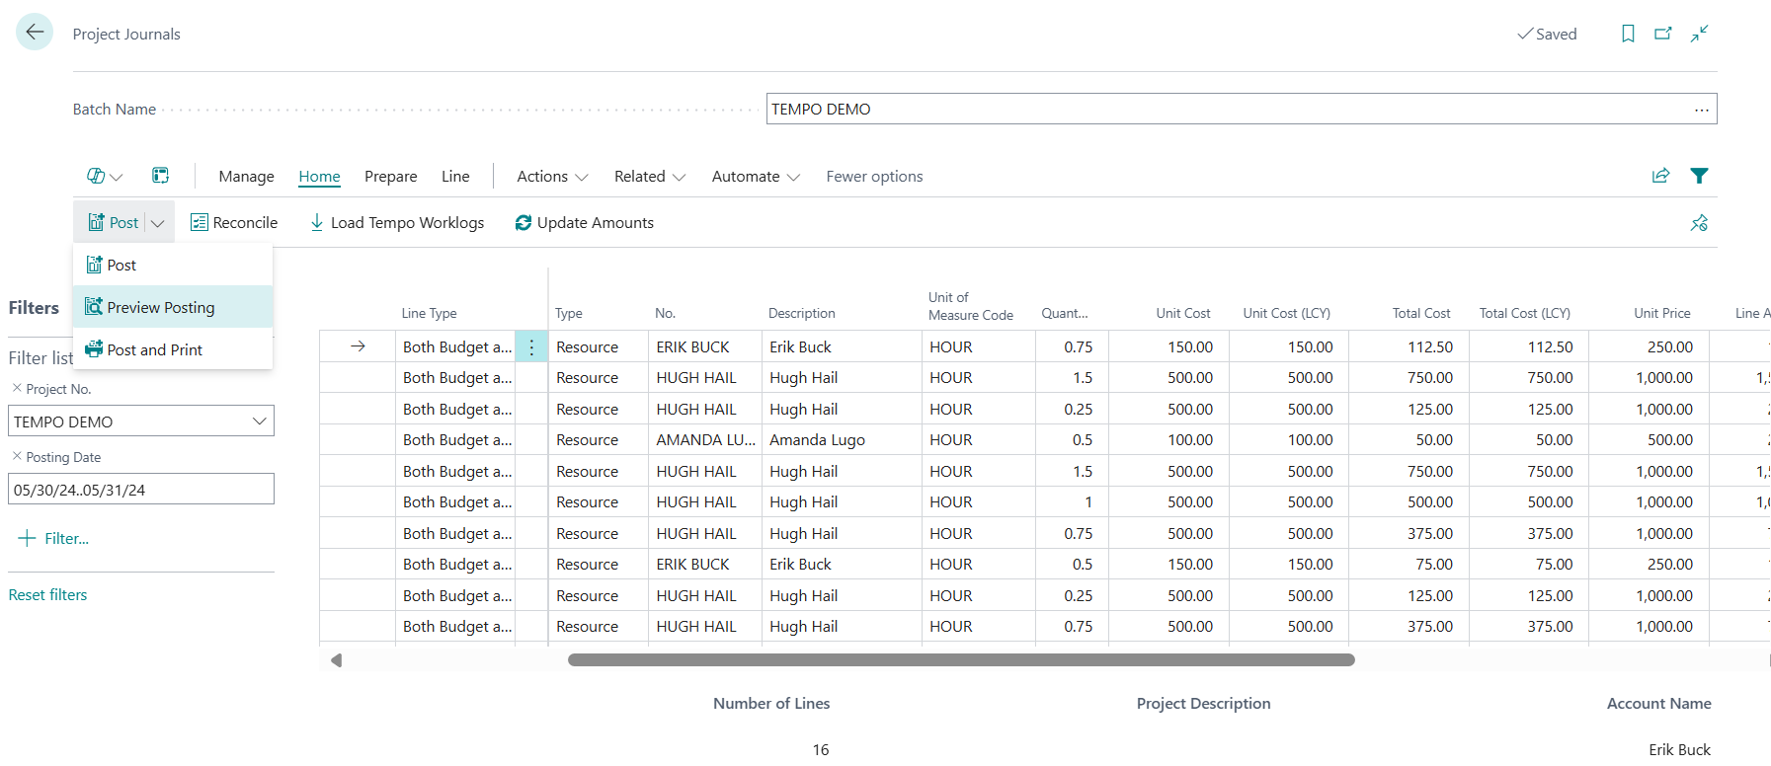The image size is (1771, 766).
Task: Remove the Posting Date filter
Action: (17, 456)
